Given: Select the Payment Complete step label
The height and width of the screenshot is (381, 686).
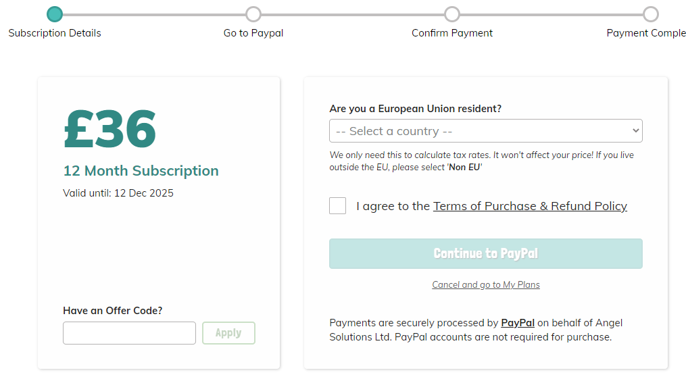Looking at the screenshot, I should click(646, 33).
